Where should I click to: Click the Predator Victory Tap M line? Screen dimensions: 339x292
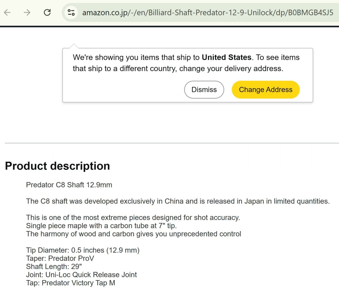pos(71,283)
